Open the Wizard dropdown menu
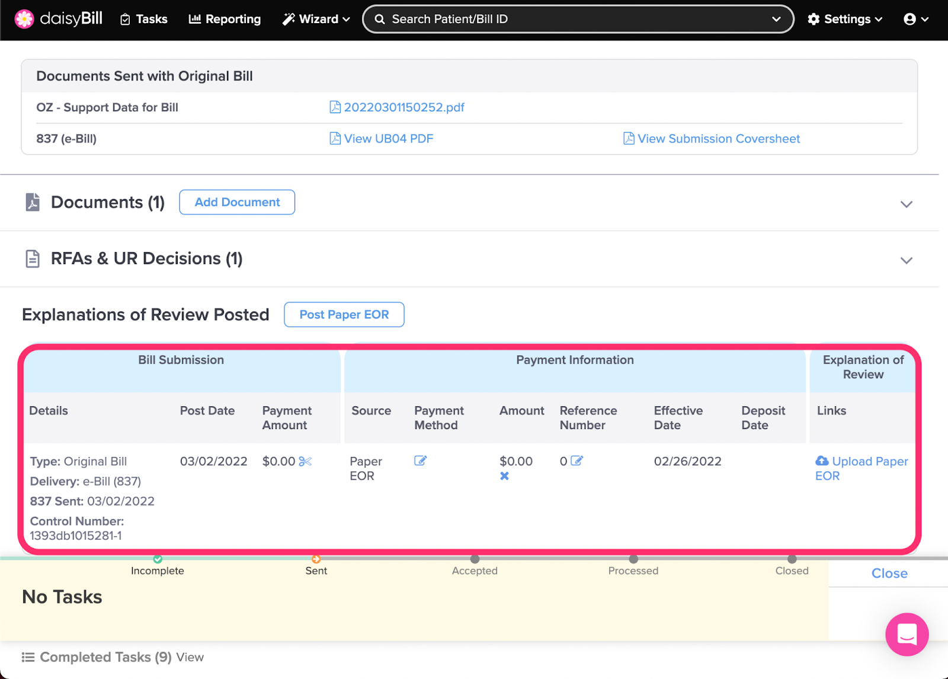 tap(316, 19)
